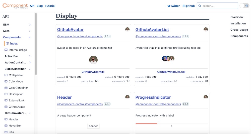
Task: Click the book icon beside internal usage
Action: [x=6, y=50]
